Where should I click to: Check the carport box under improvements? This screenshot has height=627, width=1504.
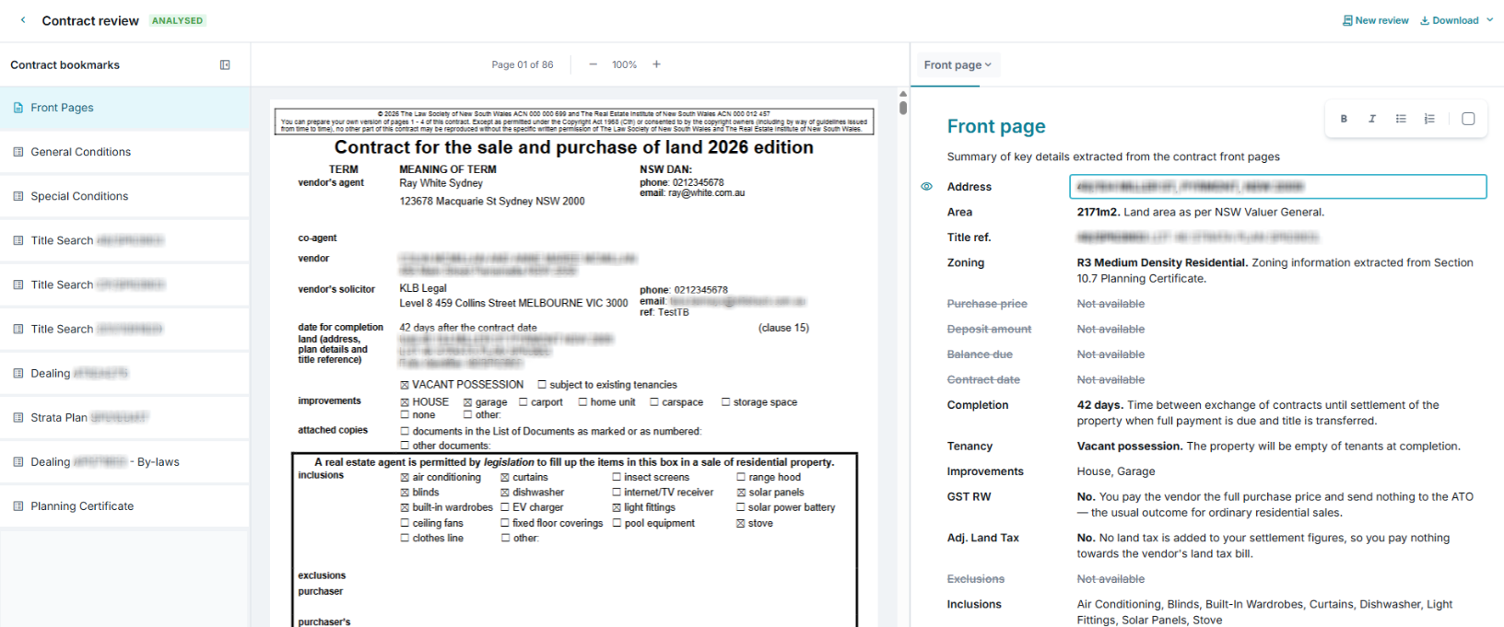coord(523,402)
